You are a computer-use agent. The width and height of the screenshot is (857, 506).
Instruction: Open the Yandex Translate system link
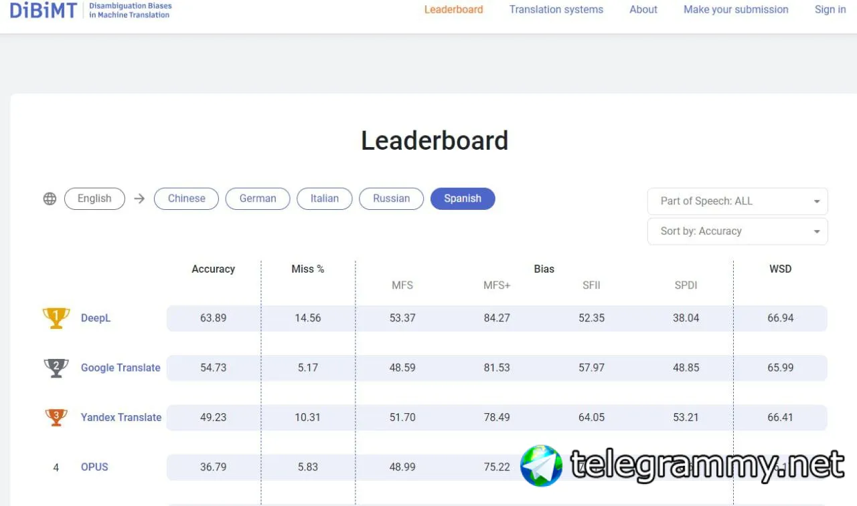[x=121, y=417]
